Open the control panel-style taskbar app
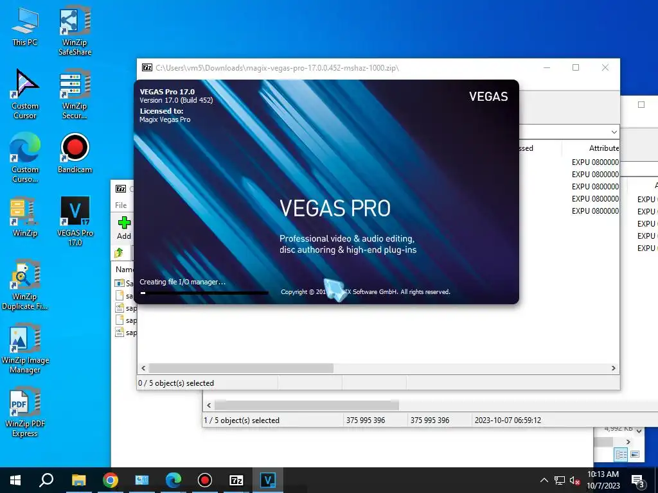The width and height of the screenshot is (658, 493). pos(142,480)
